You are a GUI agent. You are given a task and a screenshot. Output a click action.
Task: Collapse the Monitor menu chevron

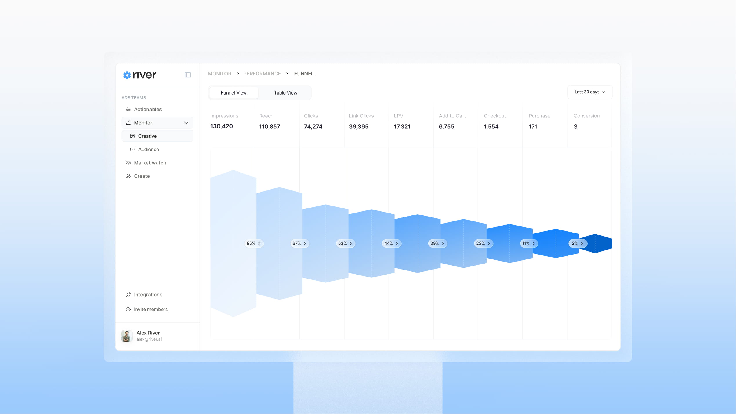tap(186, 123)
